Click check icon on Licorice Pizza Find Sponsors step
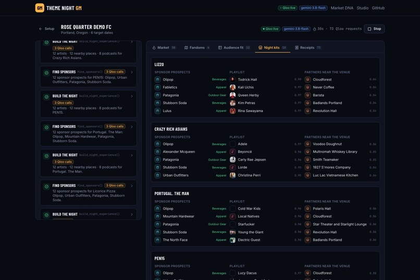Screen dimensions: 420x280 [46, 186]
